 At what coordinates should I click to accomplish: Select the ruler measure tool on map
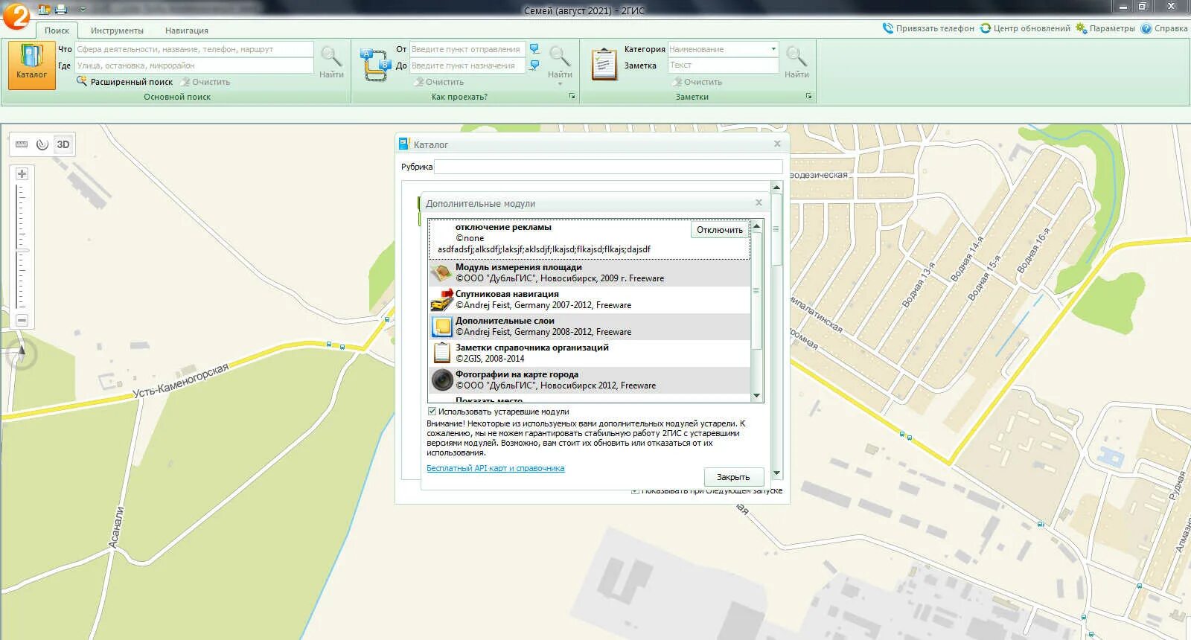[x=22, y=144]
